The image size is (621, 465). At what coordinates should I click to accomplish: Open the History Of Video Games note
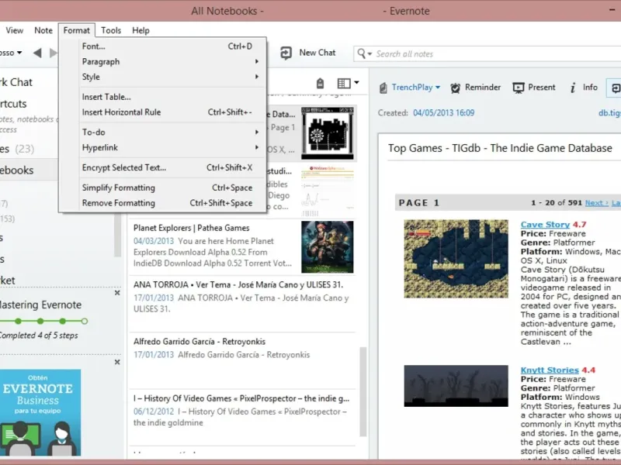[x=242, y=418]
